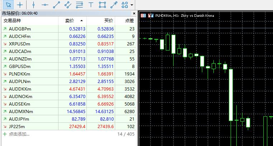Click the bid price 14.56845
The height and width of the screenshot is (146, 273).
[76, 111]
